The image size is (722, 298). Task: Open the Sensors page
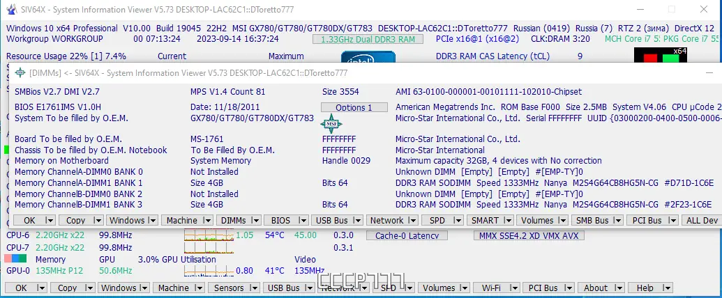click(229, 288)
